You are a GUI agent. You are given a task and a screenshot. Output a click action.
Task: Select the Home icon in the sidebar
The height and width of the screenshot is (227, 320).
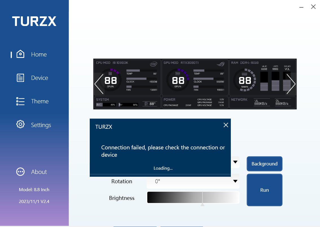[x=20, y=54]
